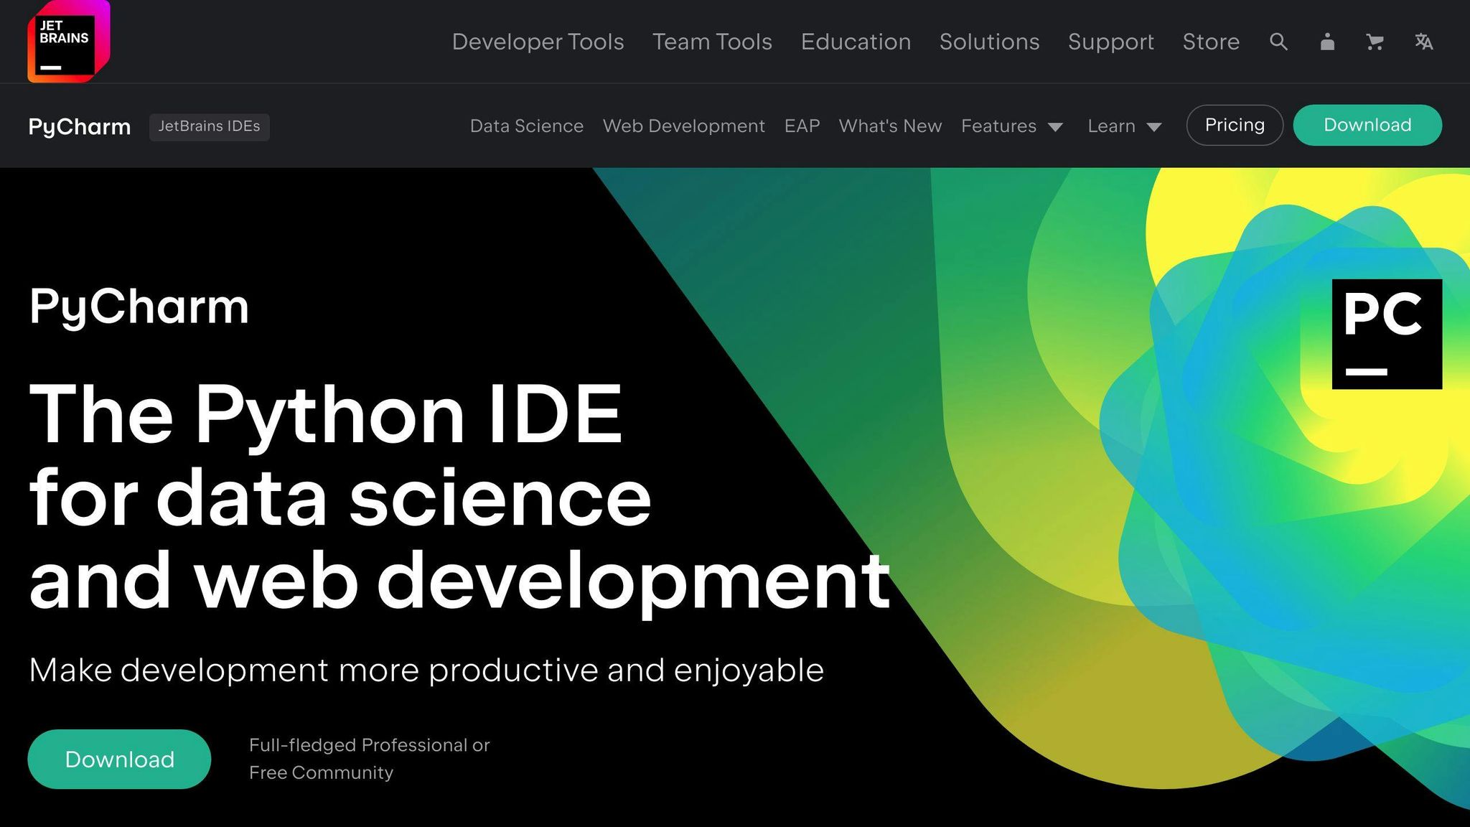Click the large Download button in the hero
This screenshot has width=1470, height=827.
click(x=119, y=759)
